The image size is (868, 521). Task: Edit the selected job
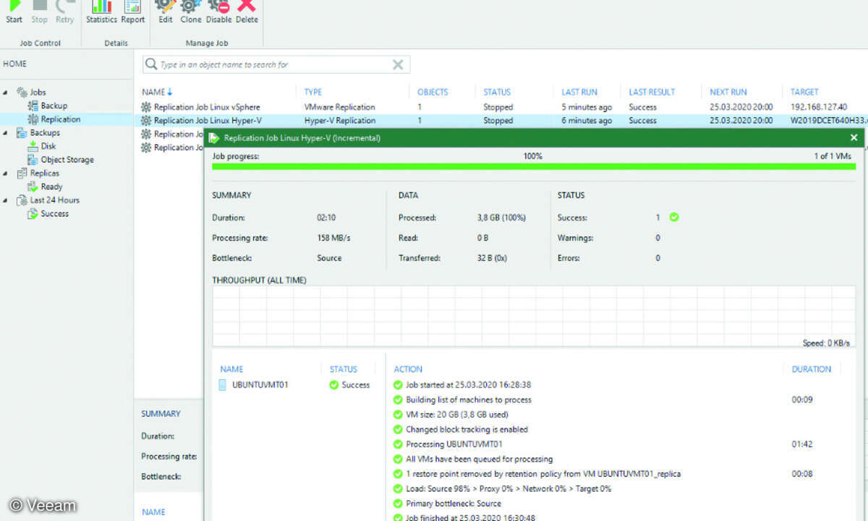pyautogui.click(x=166, y=12)
